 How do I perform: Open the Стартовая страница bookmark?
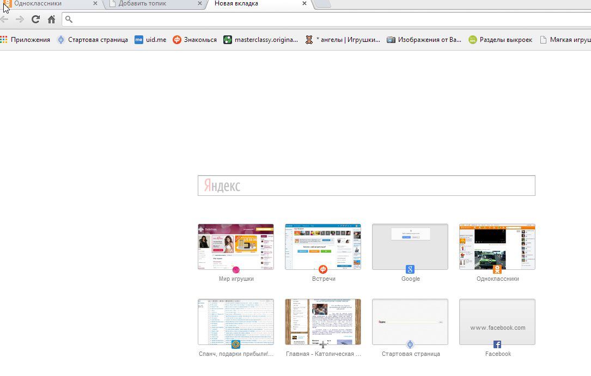coord(93,40)
